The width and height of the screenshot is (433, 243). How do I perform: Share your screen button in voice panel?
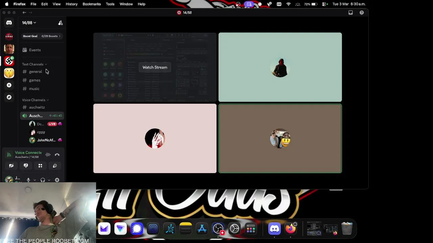(26, 166)
